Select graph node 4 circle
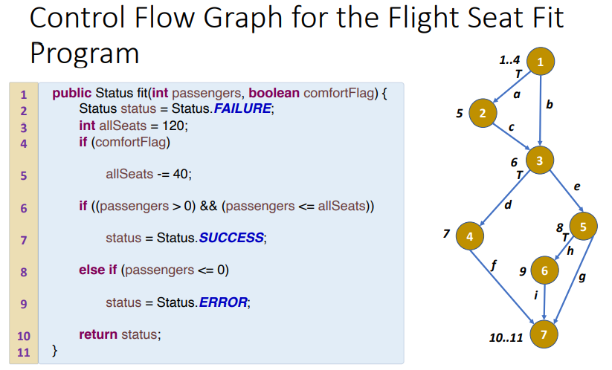Screen dimensions: 612x370 pyautogui.click(x=470, y=236)
